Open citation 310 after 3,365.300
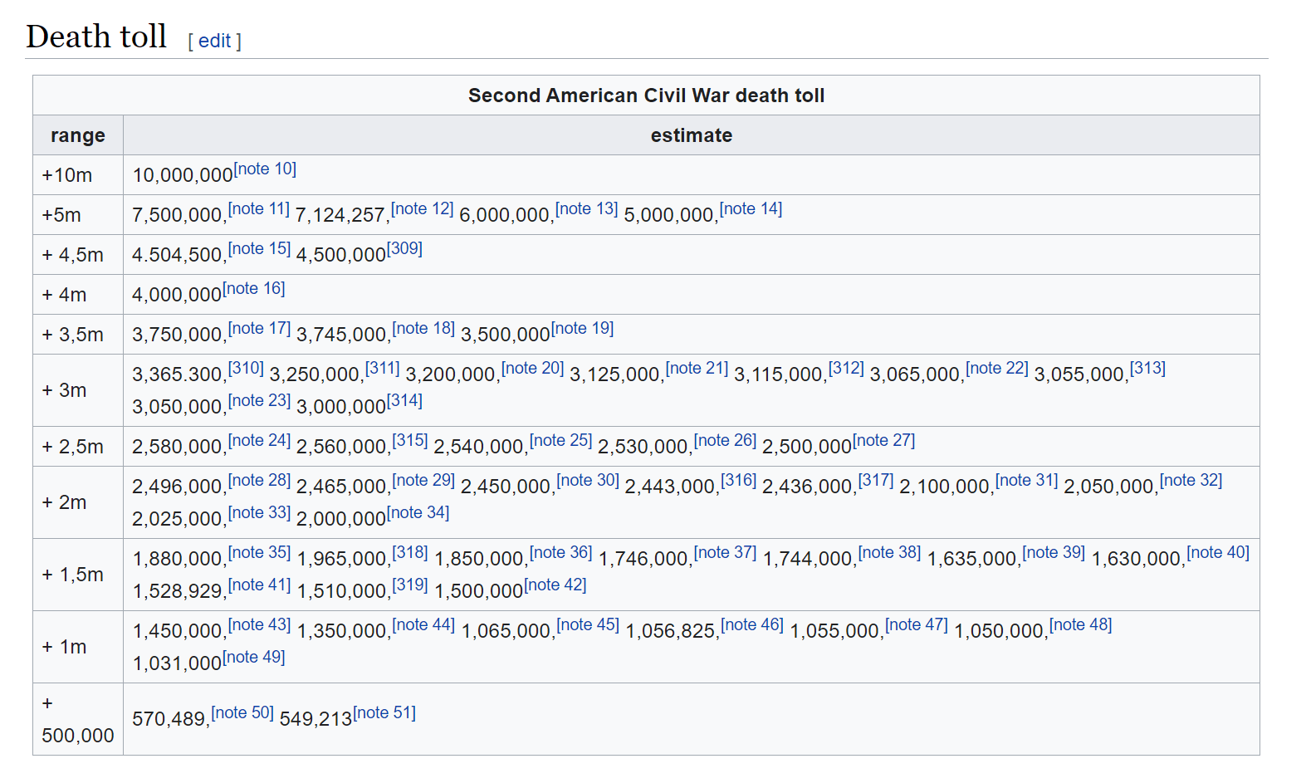 [246, 368]
